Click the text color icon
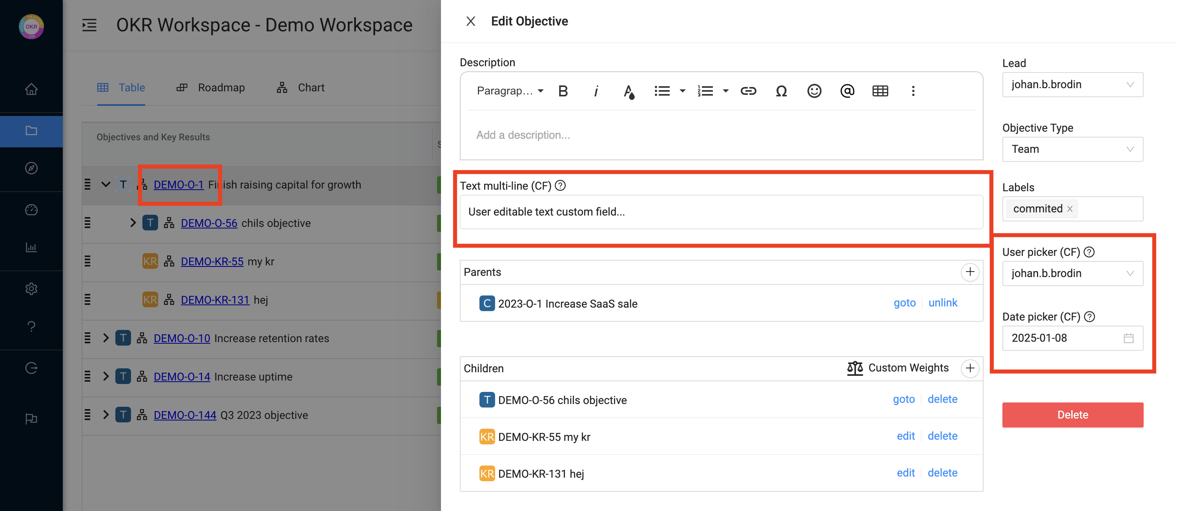 [629, 91]
